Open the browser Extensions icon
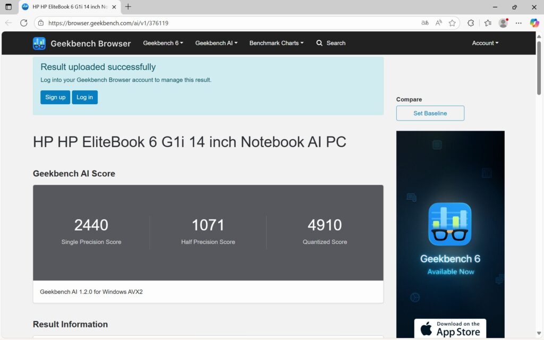This screenshot has width=544, height=340. click(x=470, y=23)
